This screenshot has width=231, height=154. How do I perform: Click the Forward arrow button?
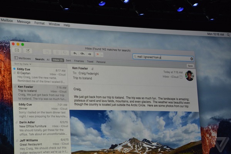[89, 54]
